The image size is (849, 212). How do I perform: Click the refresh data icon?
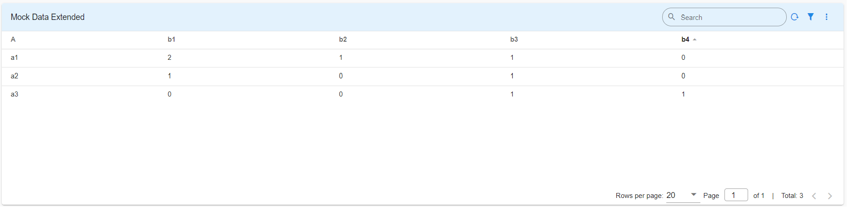794,17
